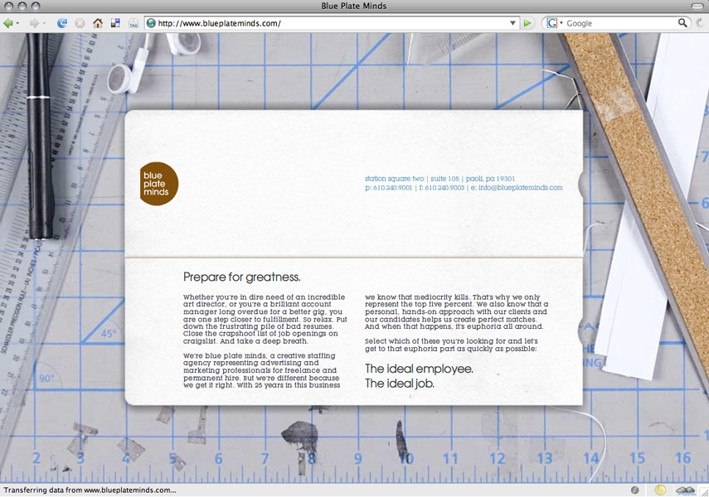Go to the Home page icon

pyautogui.click(x=98, y=23)
